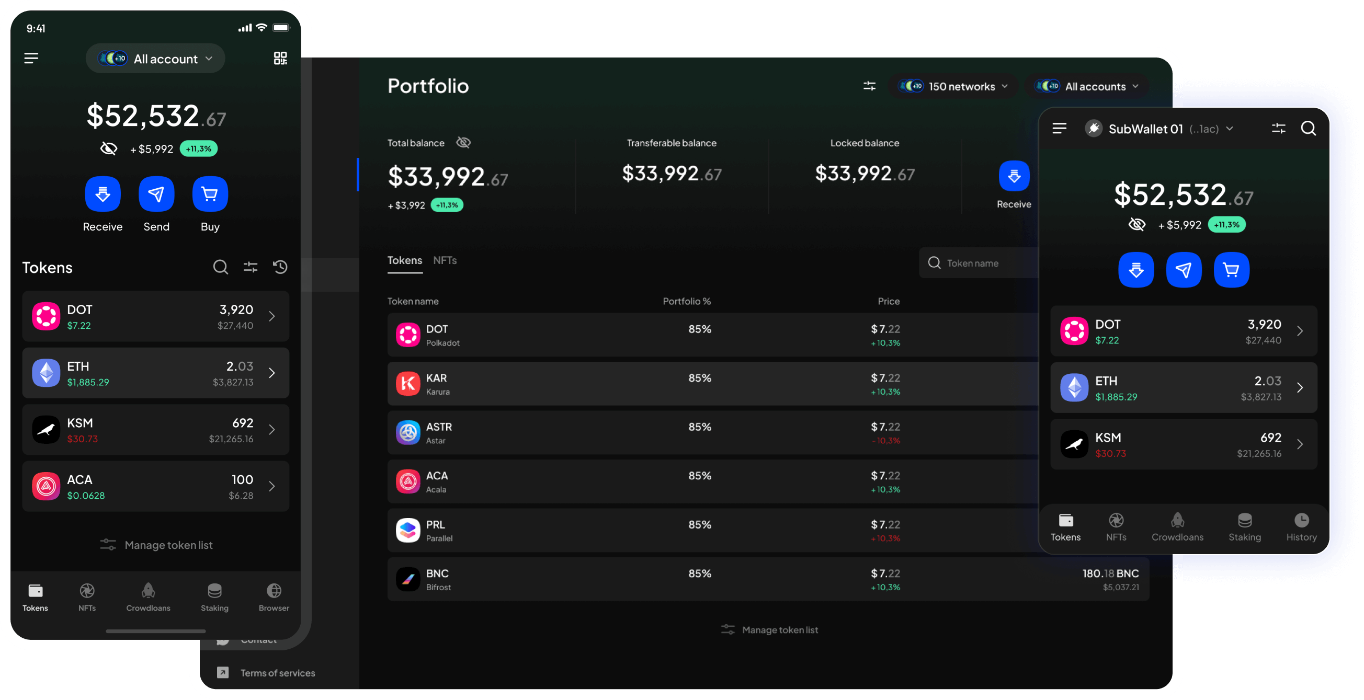Click Terms of services external link icon
This screenshot has height=700, width=1364.
point(223,672)
